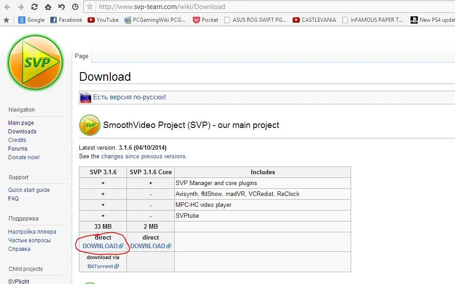Image resolution: width=455 pixels, height=284 pixels.
Task: Open the CASTLEVANIA bookmark
Action: pos(314,20)
